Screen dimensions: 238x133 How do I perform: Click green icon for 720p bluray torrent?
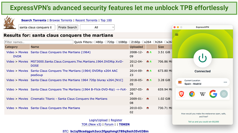click(x=151, y=80)
